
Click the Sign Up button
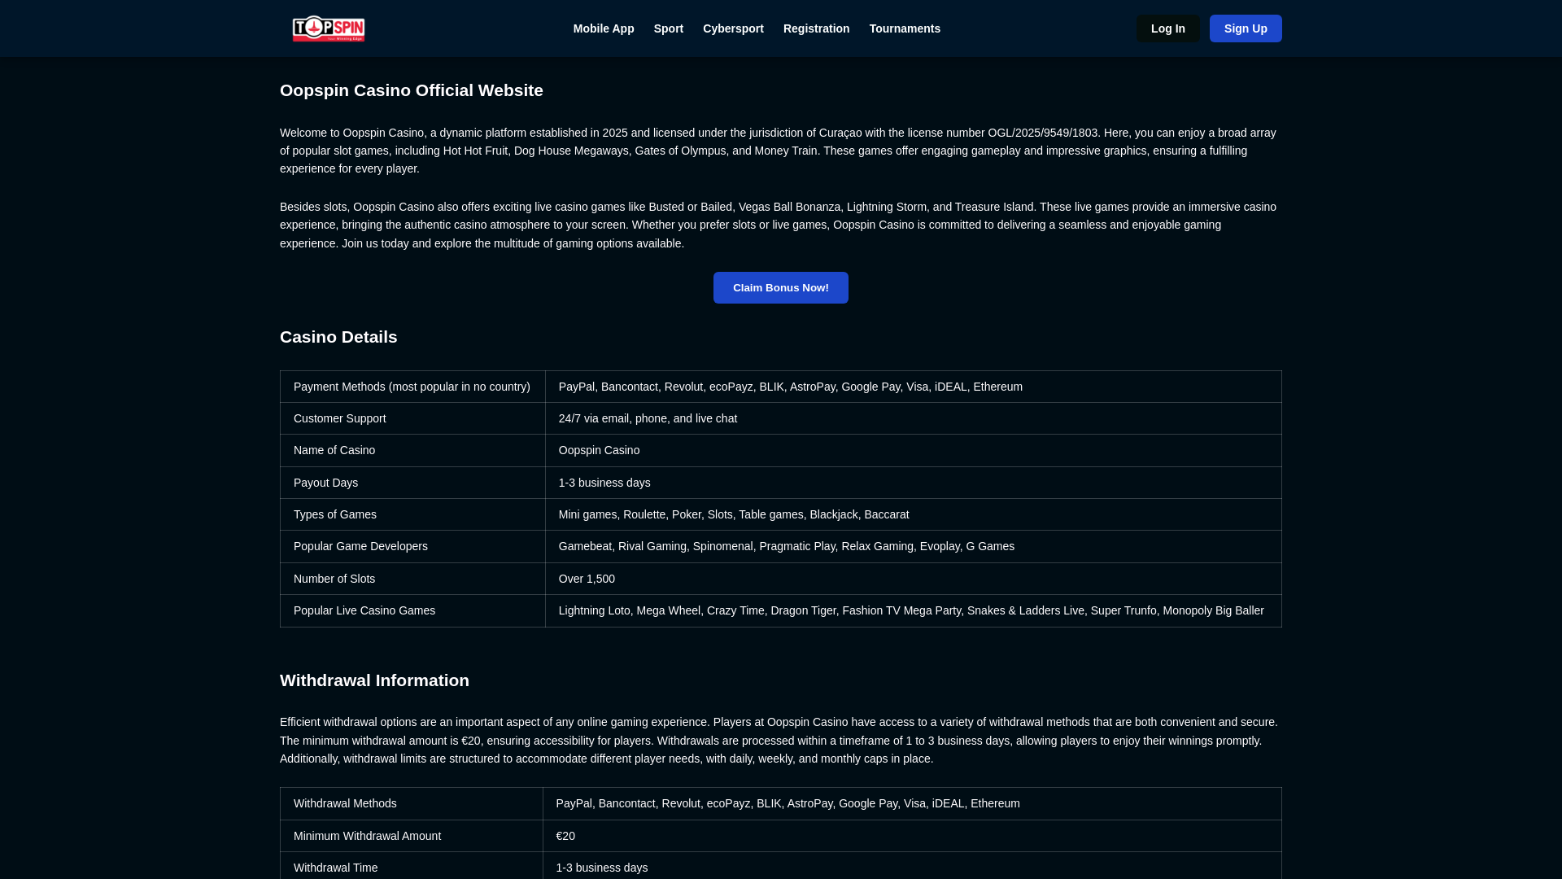click(1246, 28)
